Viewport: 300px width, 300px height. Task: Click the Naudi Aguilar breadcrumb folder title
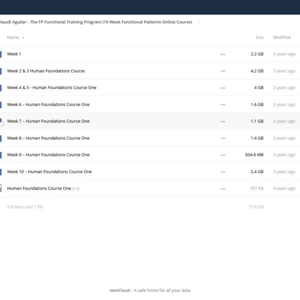96,22
